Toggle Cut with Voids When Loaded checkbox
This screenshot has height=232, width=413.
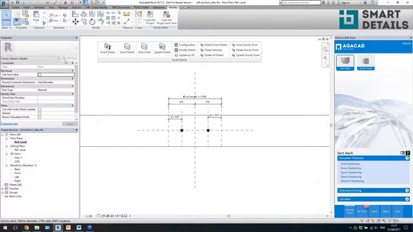pyautogui.click(x=39, y=110)
